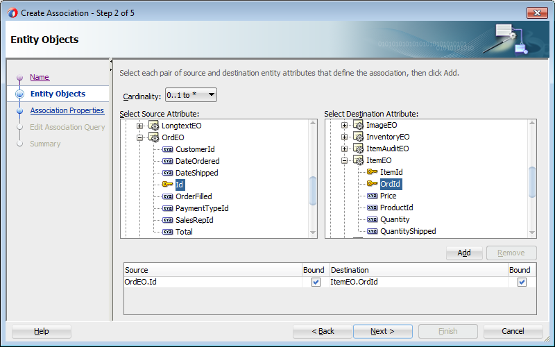
Task: Click the CustomerId attribute icon
Action: (167, 149)
